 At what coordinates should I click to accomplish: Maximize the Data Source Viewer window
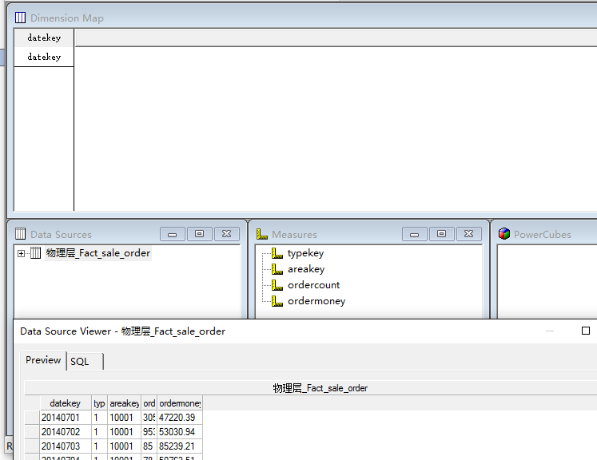pos(586,331)
